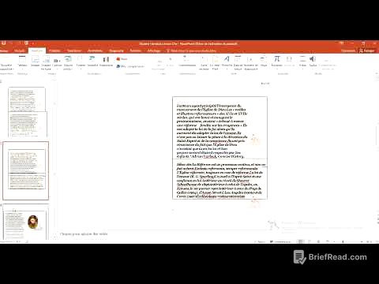Open Images en ligne picker
Image resolution: width=379 pixels, height=284 pixels.
46,63
